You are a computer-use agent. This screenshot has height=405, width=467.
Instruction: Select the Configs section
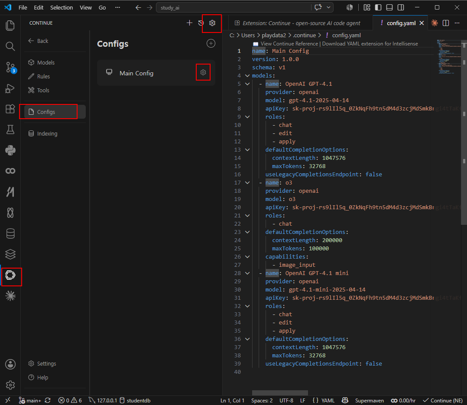55,112
